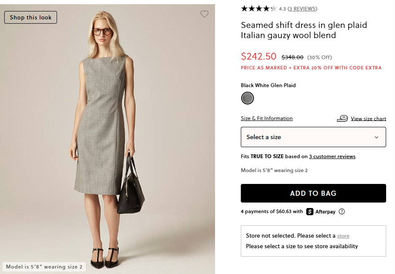Click the size dropdown chevron arrow

(376, 137)
